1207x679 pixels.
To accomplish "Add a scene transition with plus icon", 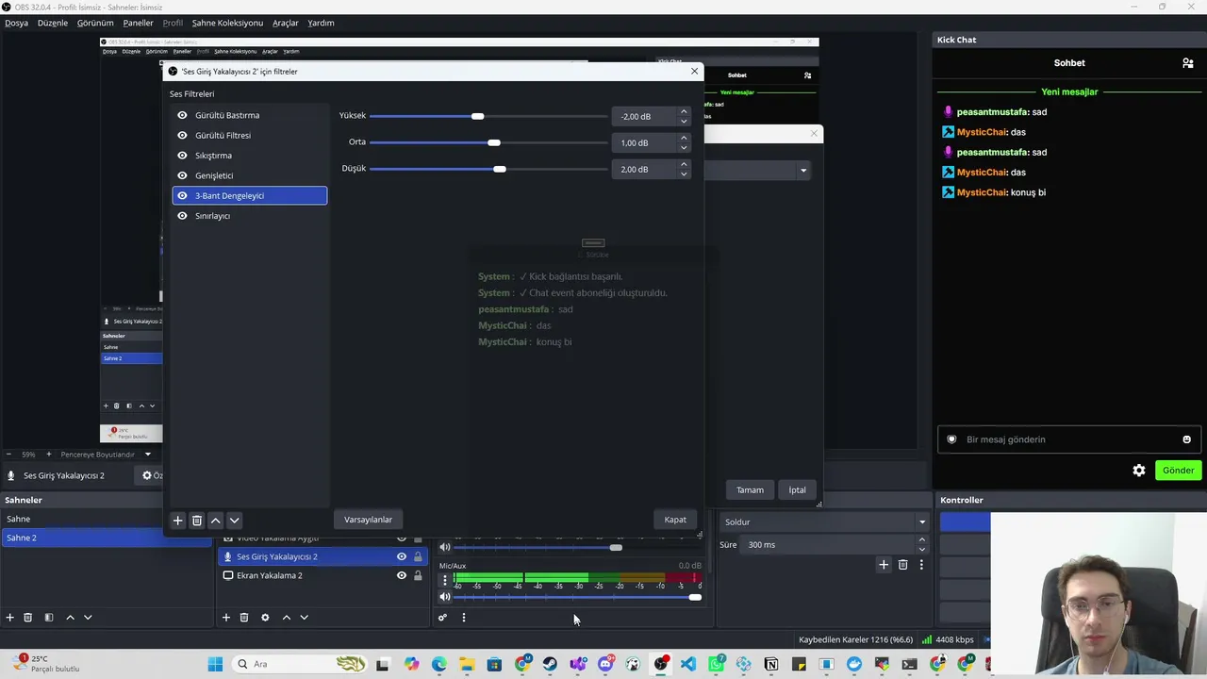I will click(x=884, y=565).
